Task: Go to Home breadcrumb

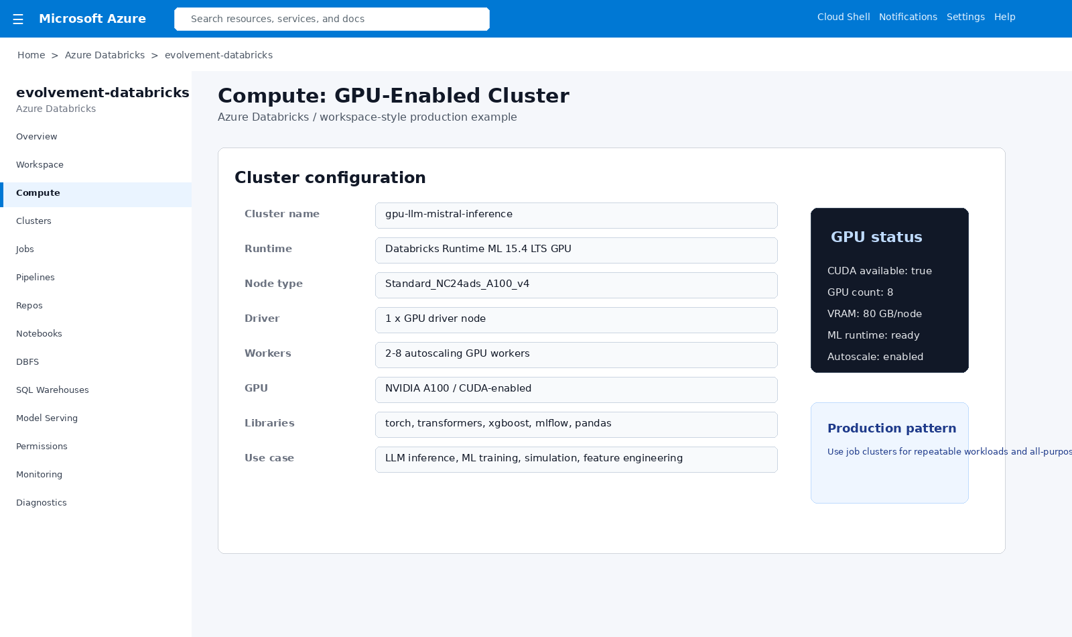Action: (31, 55)
